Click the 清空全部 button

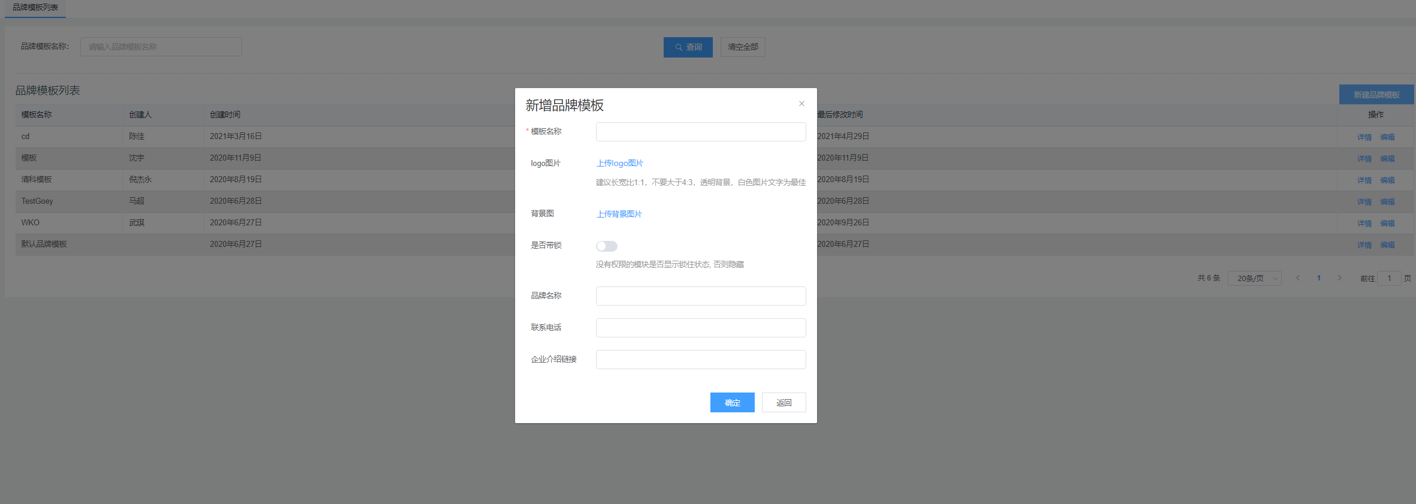point(742,47)
